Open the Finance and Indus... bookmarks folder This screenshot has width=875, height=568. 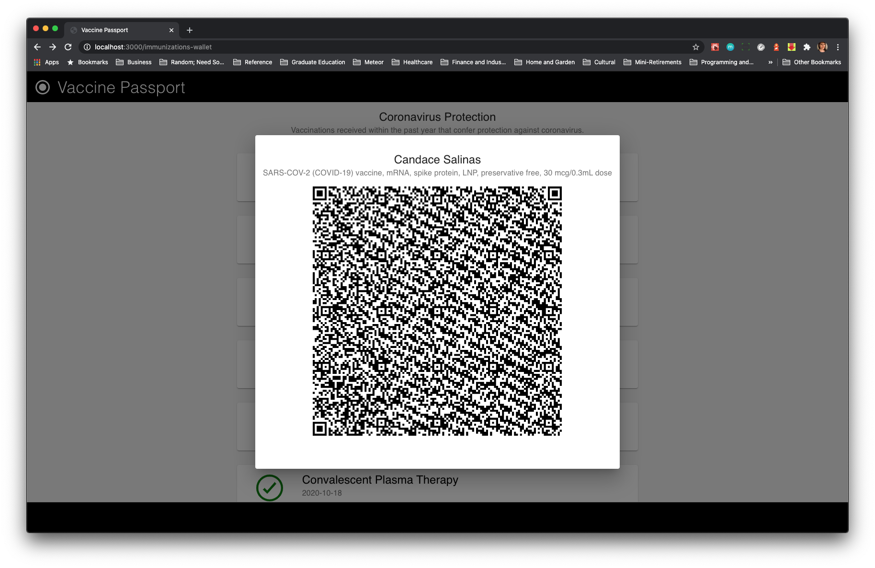(473, 62)
